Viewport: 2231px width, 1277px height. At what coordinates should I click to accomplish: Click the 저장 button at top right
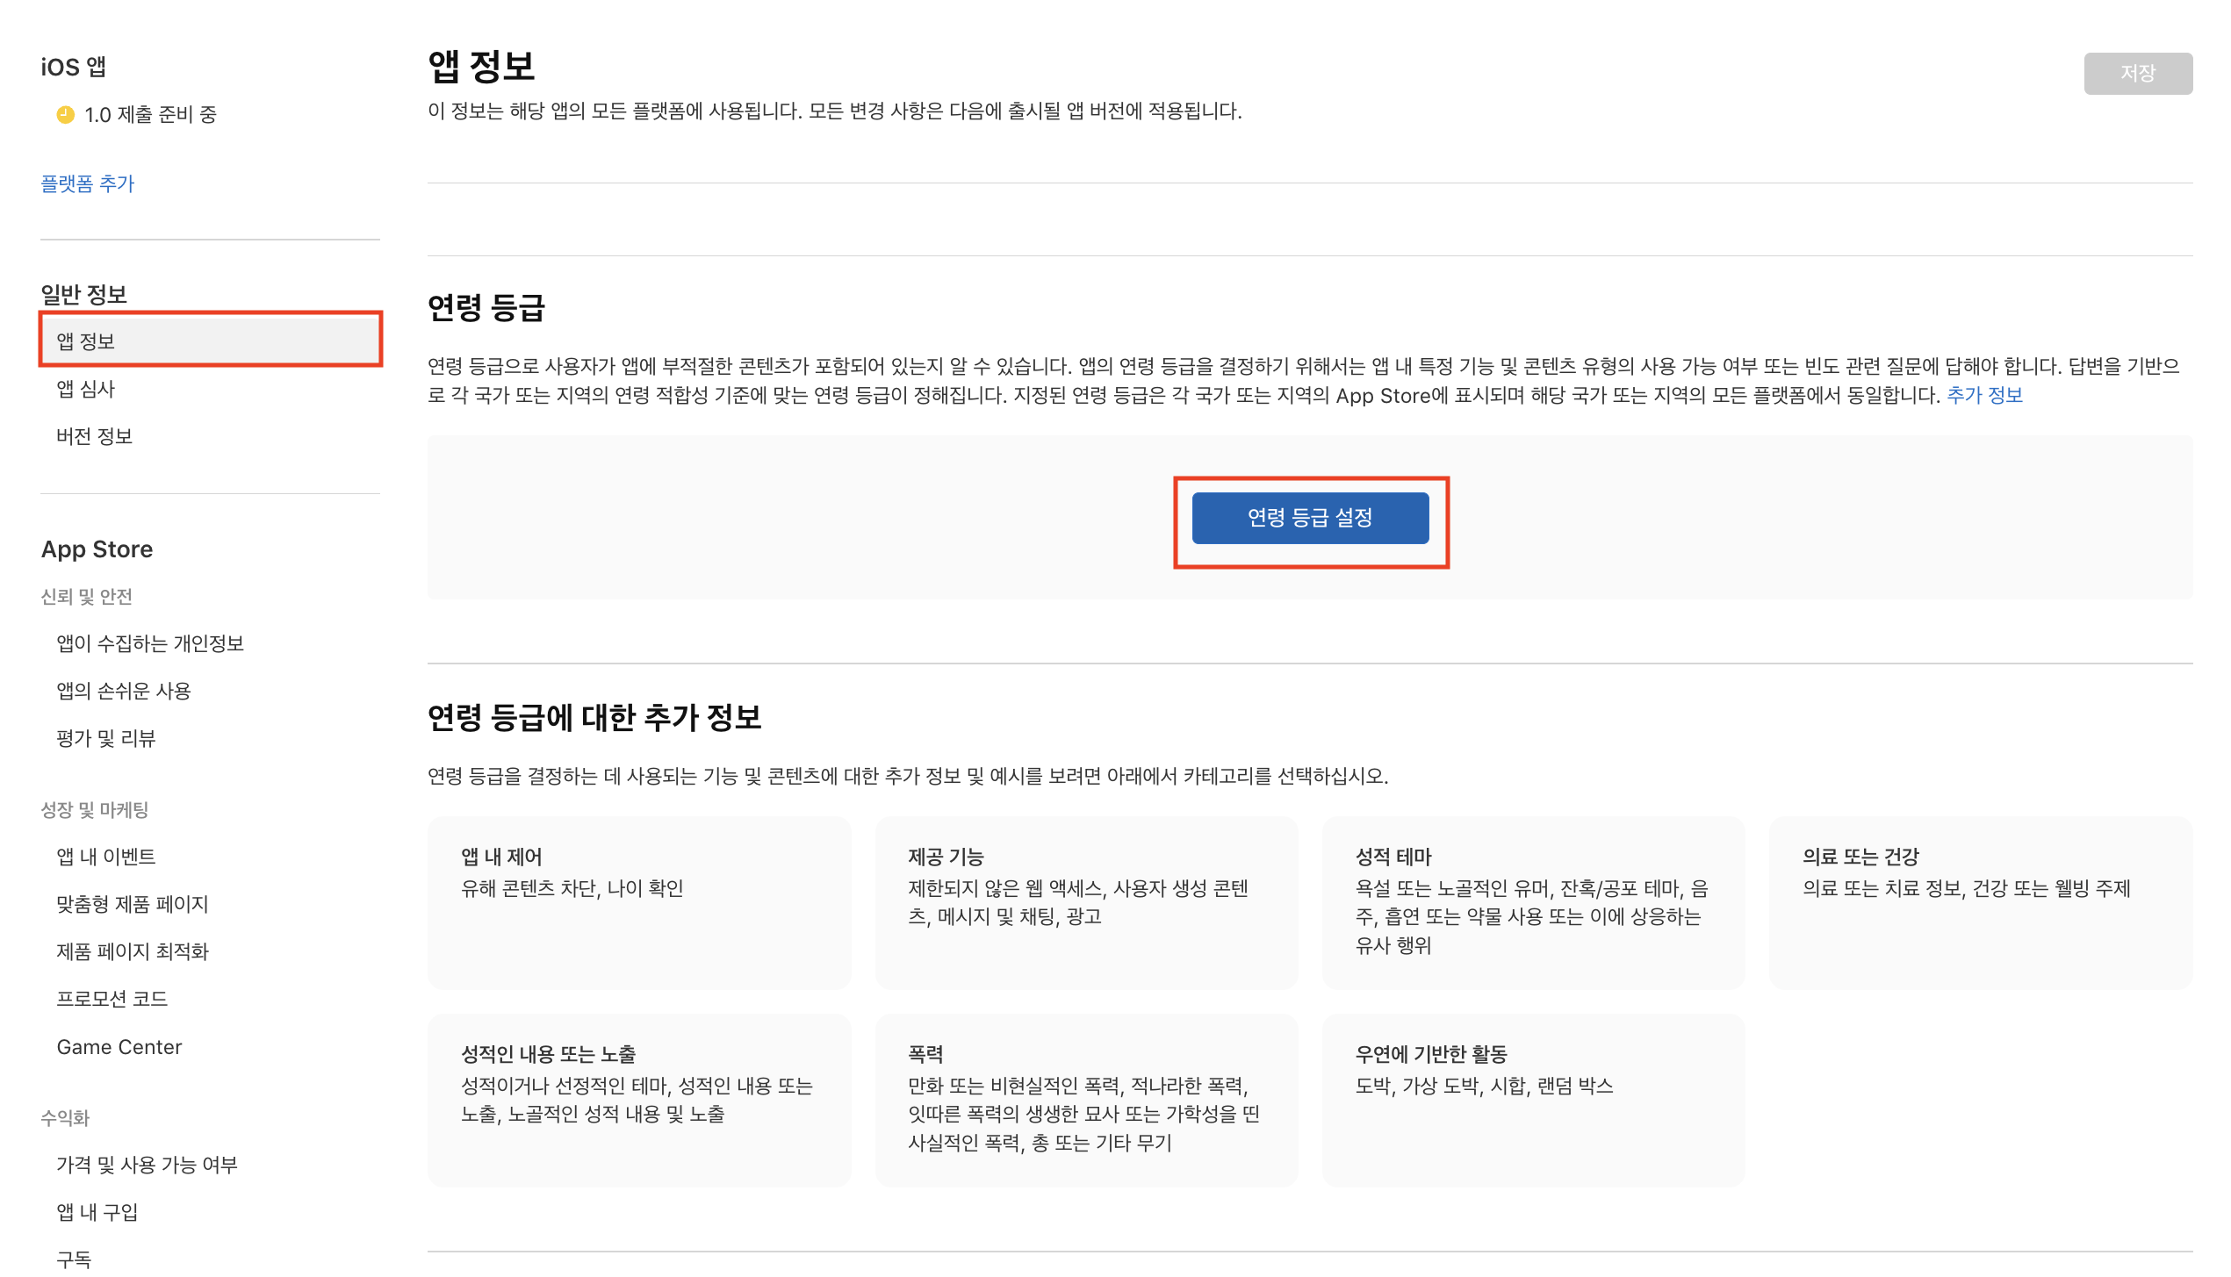coord(2138,73)
